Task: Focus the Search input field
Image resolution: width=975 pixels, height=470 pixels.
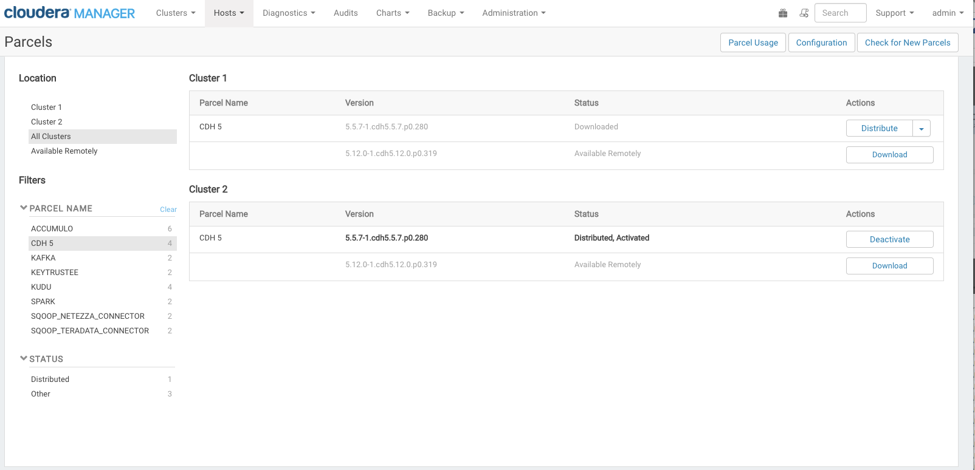Action: [840, 13]
